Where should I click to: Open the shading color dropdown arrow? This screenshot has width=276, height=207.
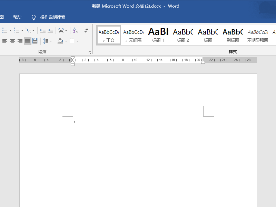[x=66, y=41]
